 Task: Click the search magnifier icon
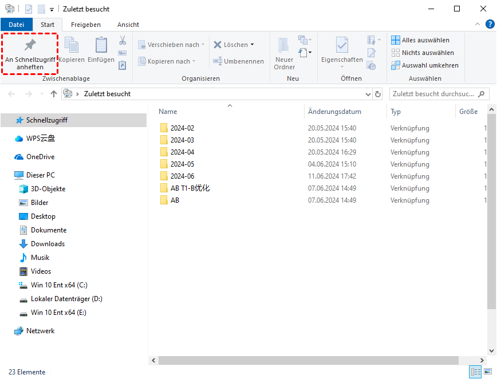pyautogui.click(x=481, y=94)
